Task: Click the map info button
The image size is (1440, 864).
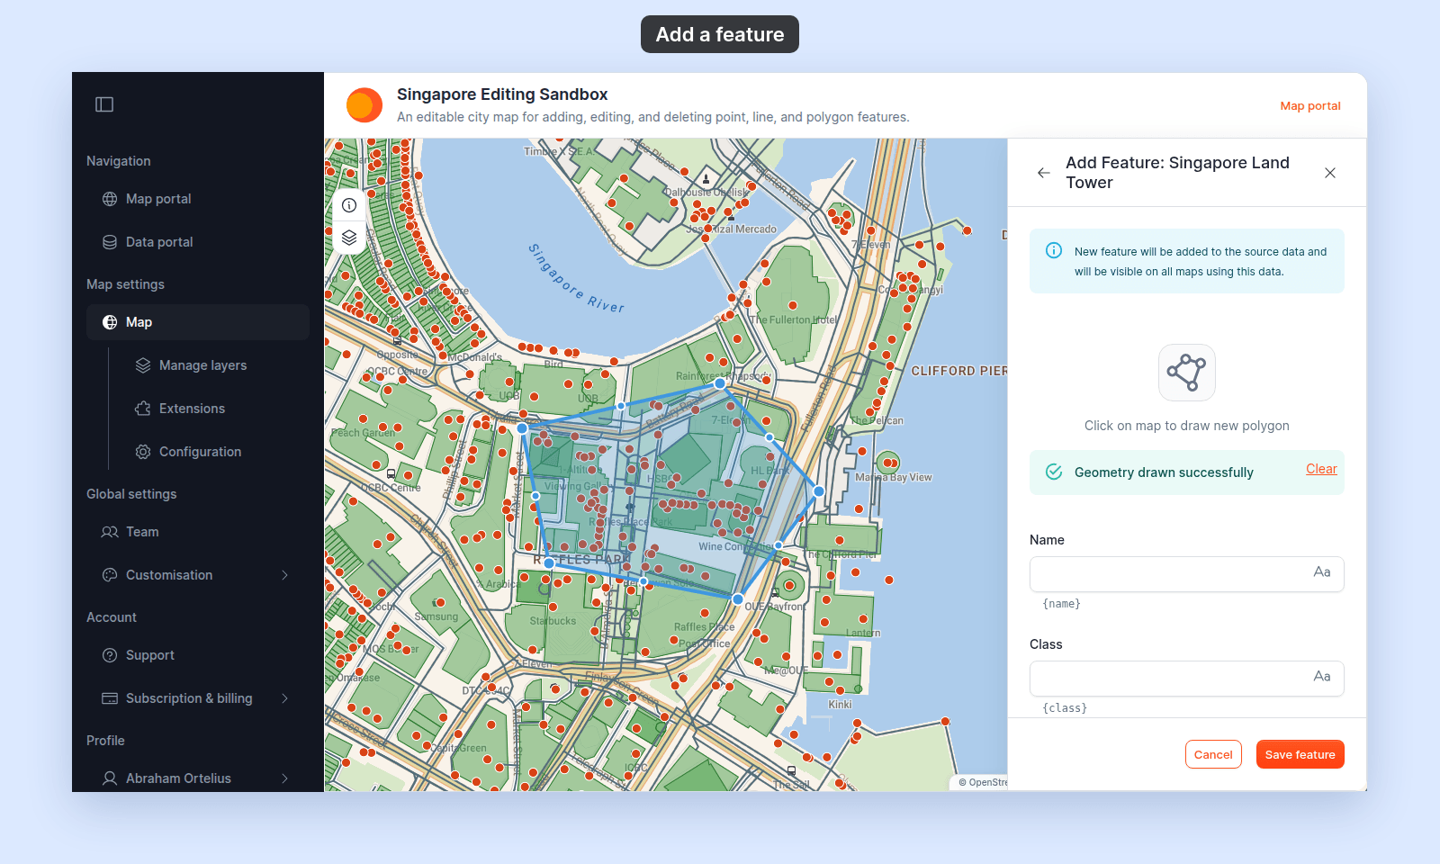Action: pos(349,205)
